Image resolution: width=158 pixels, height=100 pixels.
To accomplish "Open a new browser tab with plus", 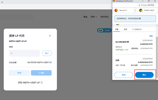I will 2,2.
